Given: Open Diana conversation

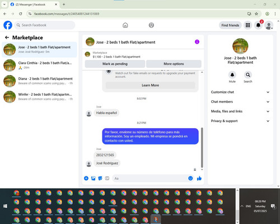Looking at the screenshot, I should click(x=39, y=81).
